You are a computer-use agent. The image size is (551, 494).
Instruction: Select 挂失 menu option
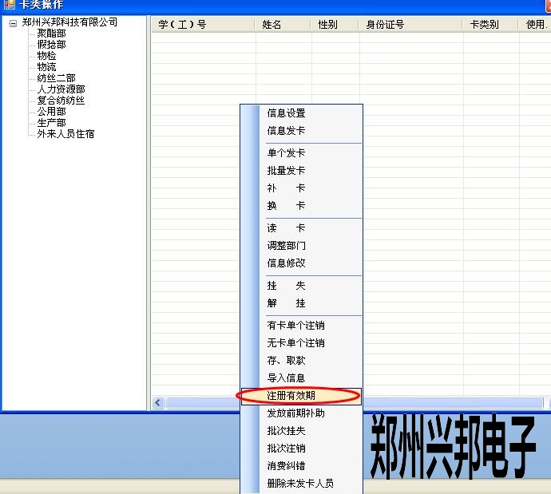point(286,286)
